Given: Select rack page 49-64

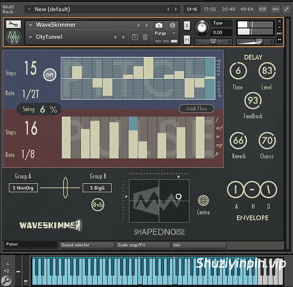Looking at the screenshot, I should (x=247, y=9).
